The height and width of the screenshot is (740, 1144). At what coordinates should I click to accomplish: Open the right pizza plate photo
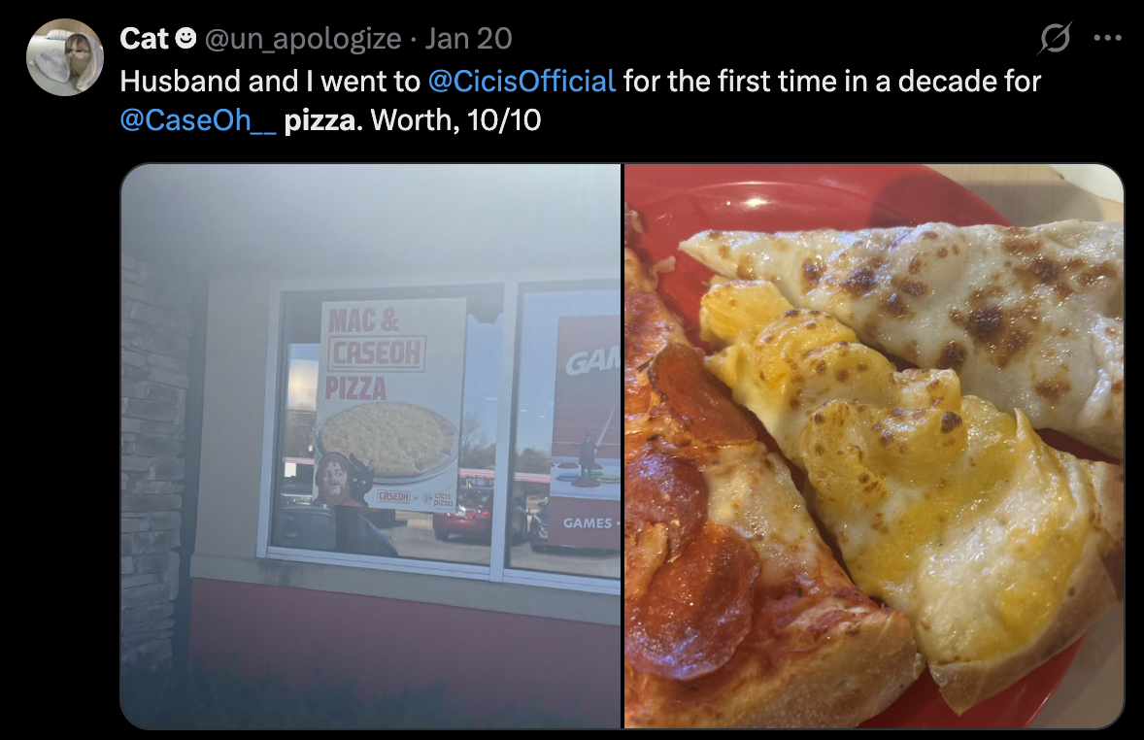pos(874,446)
